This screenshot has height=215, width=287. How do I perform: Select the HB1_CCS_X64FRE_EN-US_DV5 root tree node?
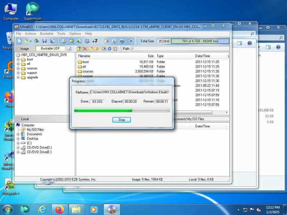tap(44, 55)
